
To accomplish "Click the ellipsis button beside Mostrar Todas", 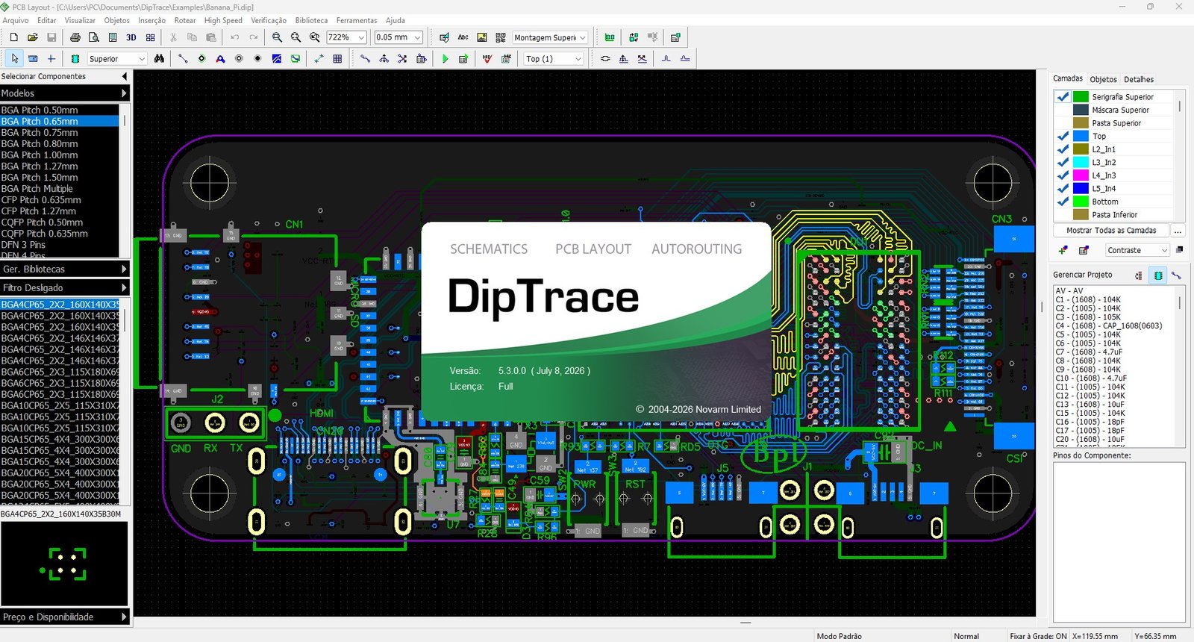I will [x=1178, y=231].
